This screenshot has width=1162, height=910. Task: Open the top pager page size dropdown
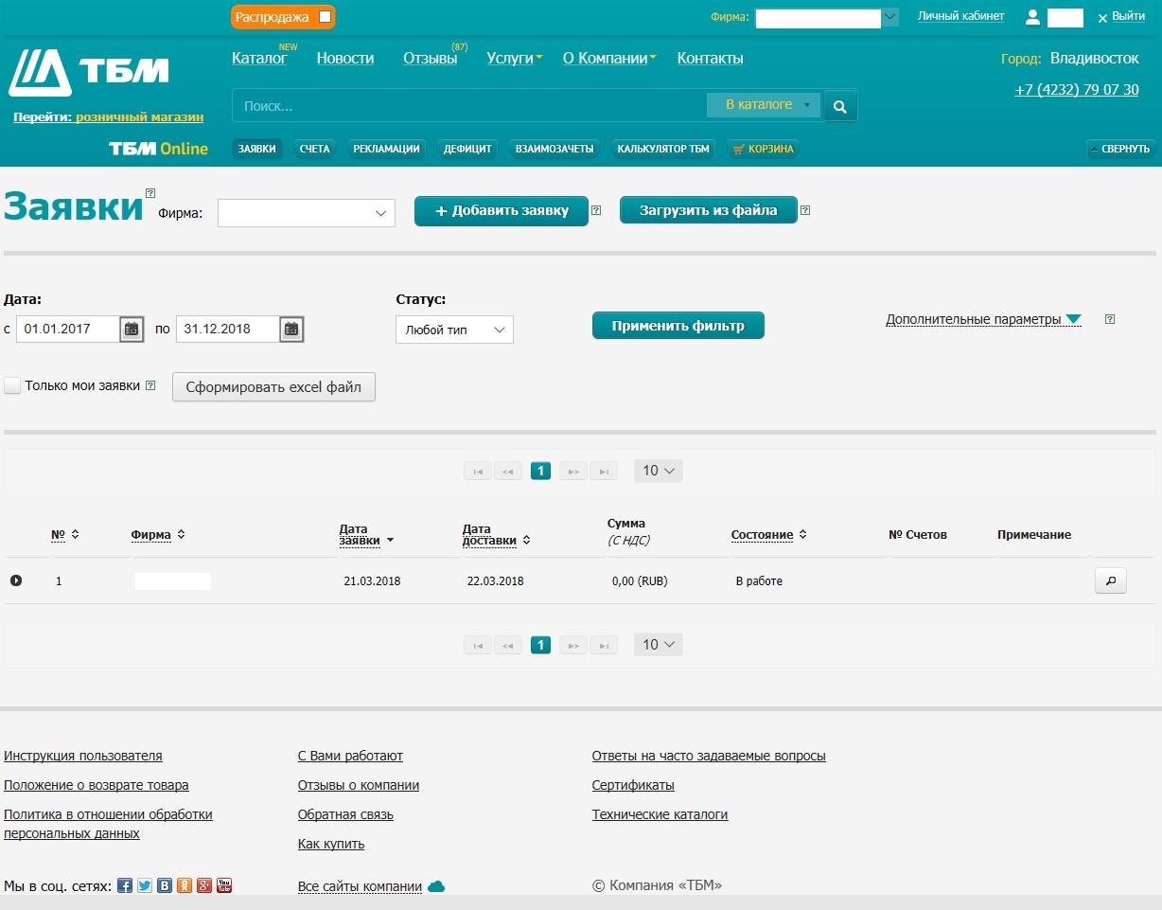click(x=659, y=471)
